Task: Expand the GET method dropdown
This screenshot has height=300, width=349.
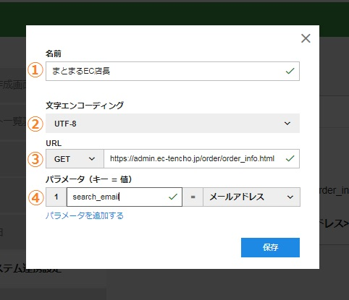Action: point(75,159)
